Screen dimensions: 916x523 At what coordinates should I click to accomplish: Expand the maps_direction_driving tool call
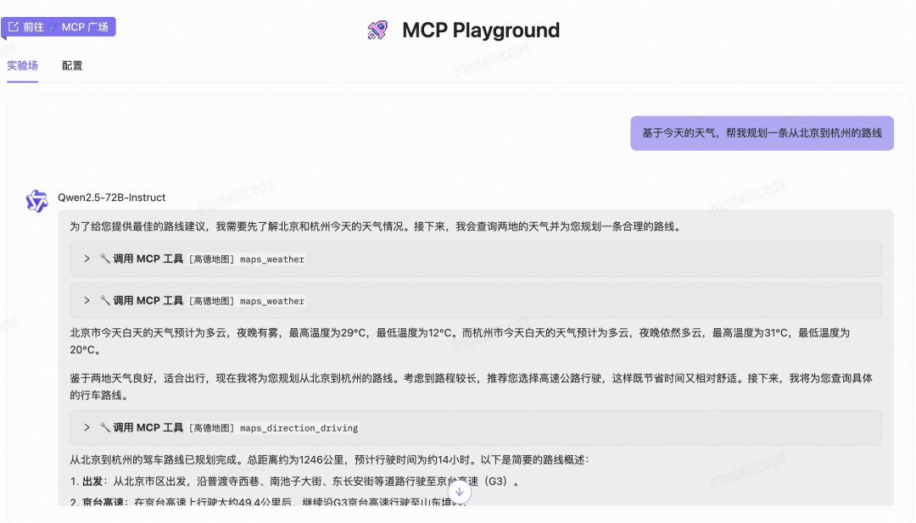85,427
